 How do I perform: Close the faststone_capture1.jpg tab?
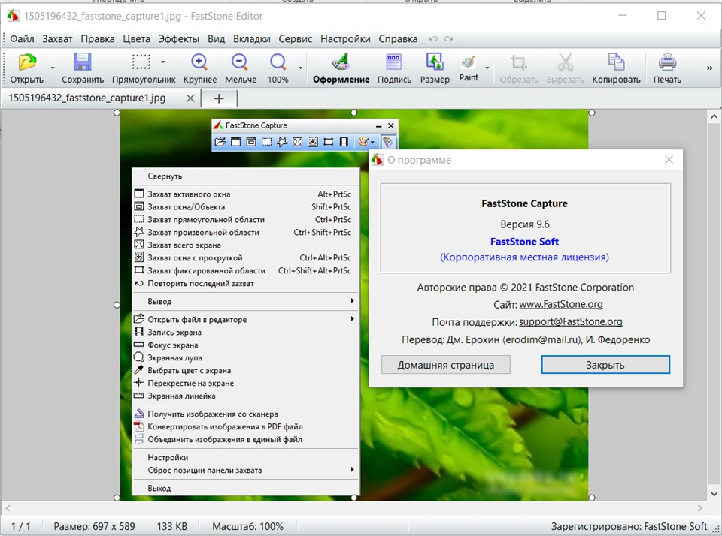tap(190, 98)
